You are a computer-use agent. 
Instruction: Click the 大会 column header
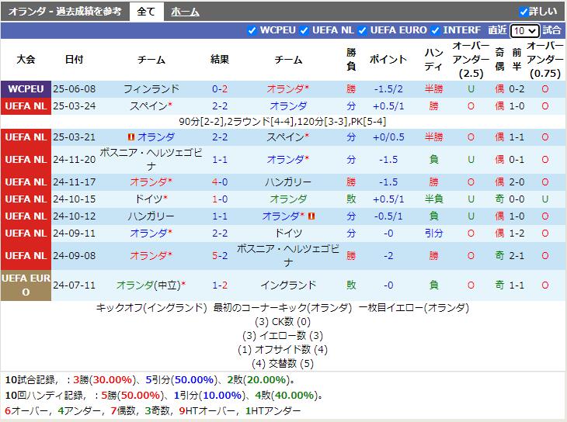26,59
